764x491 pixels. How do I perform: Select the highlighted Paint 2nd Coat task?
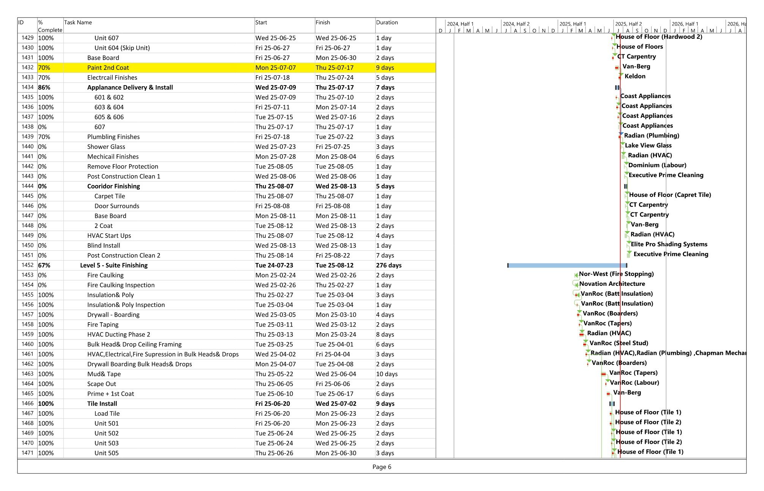[108, 68]
